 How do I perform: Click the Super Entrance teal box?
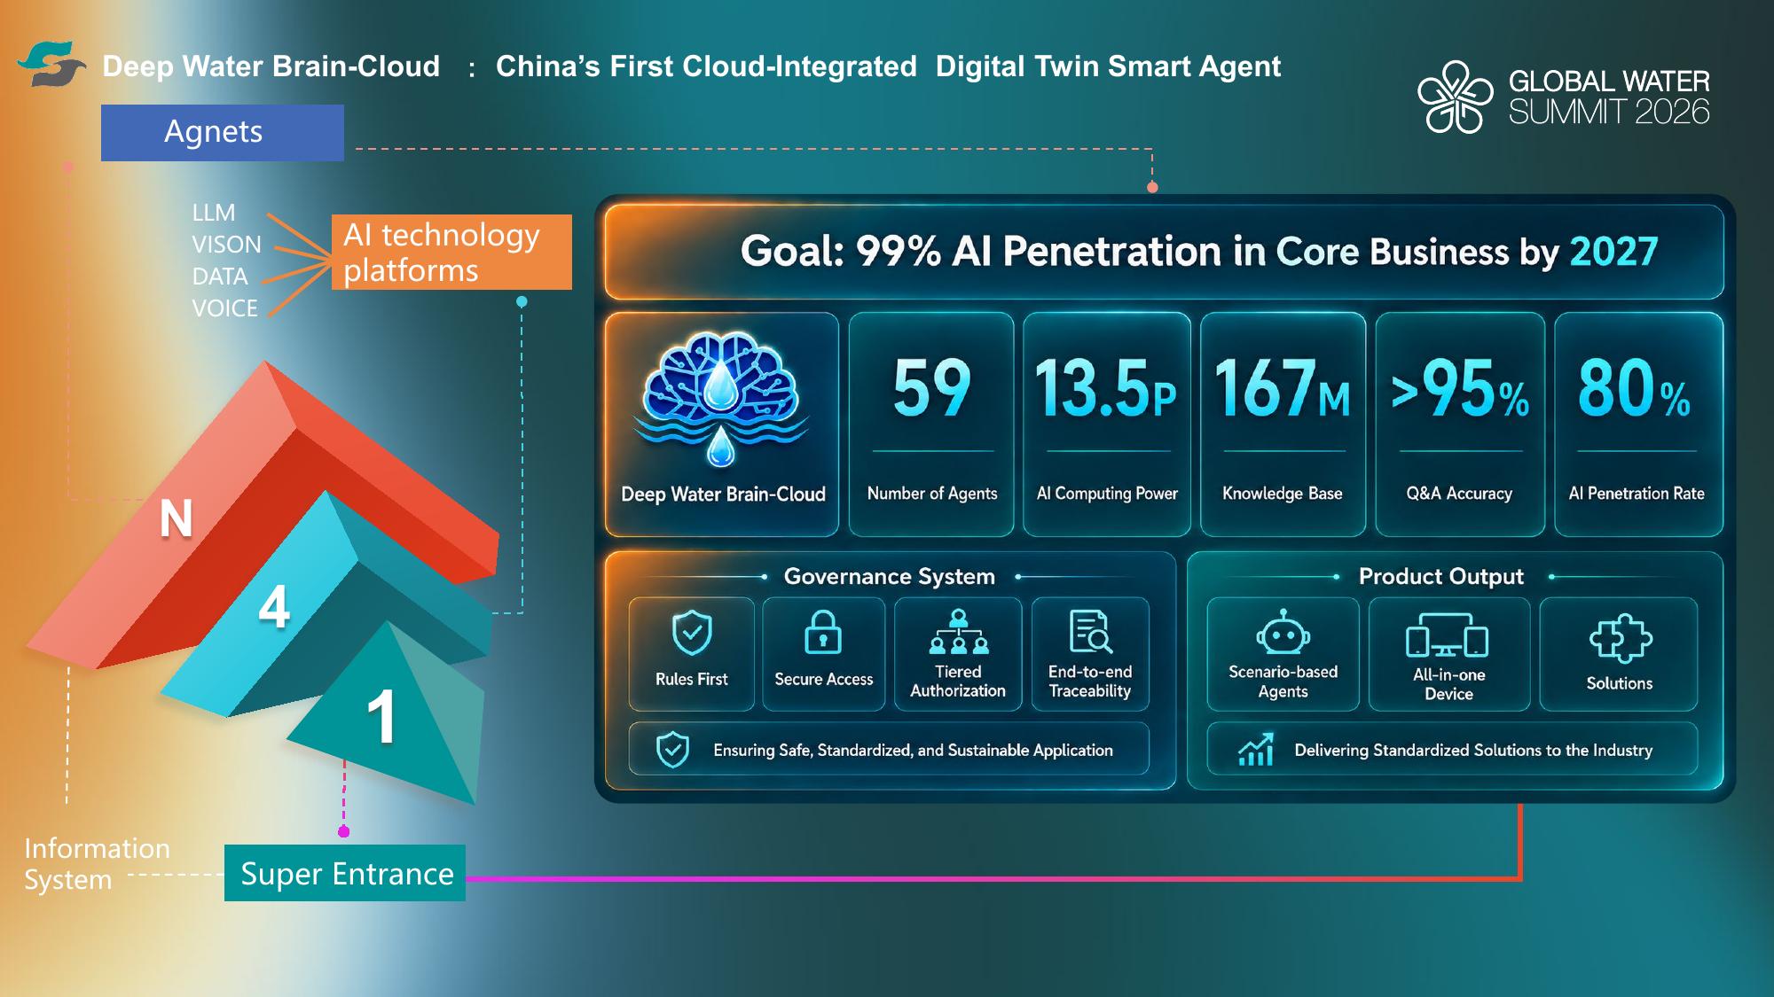(x=345, y=873)
